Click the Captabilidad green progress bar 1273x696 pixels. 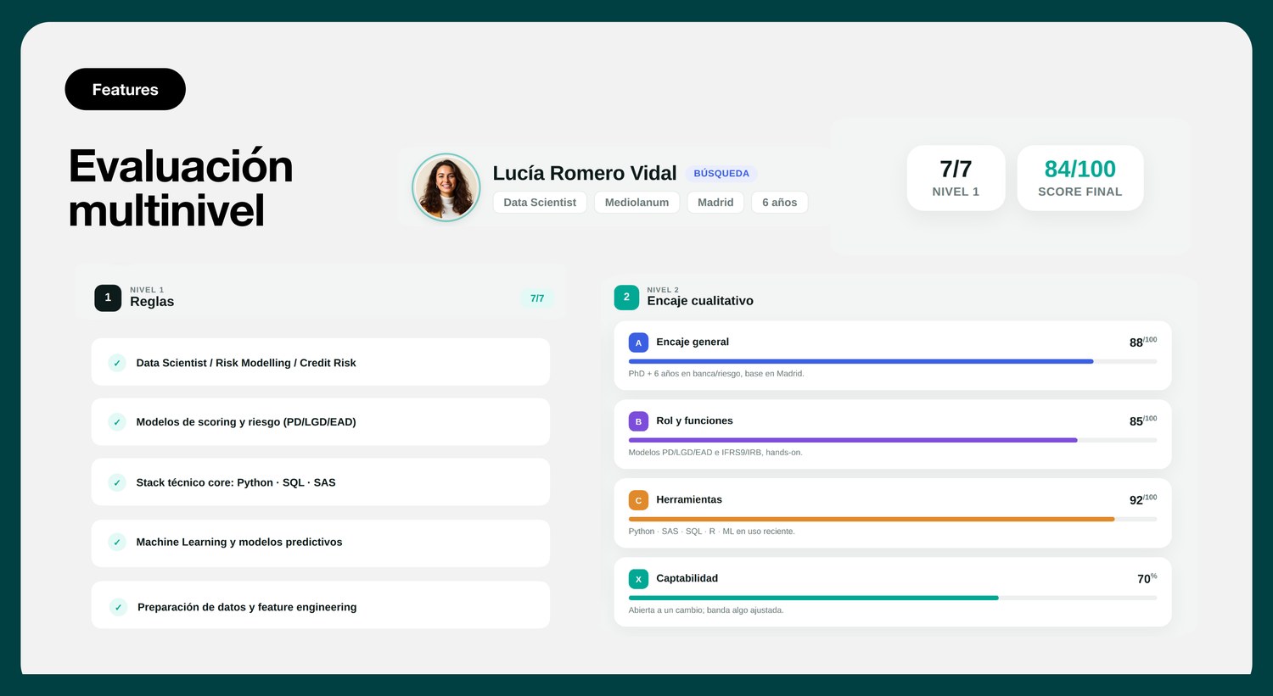pos(813,599)
